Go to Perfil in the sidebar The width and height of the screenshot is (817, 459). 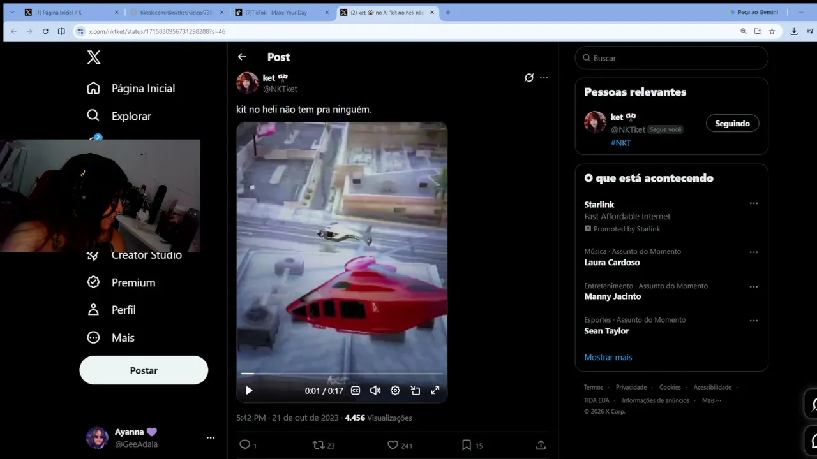click(x=111, y=310)
